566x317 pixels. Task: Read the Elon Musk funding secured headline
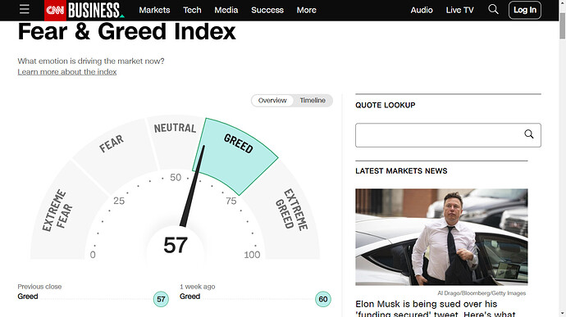(436, 309)
